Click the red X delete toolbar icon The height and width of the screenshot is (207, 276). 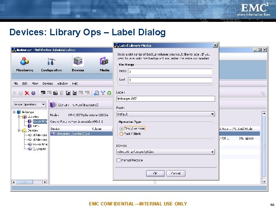[x=27, y=93]
